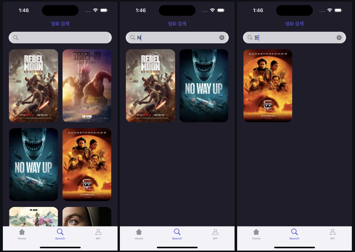The image size is (355, 252).
Task: Open the Dune poster on the left screen
Action: pos(87,164)
